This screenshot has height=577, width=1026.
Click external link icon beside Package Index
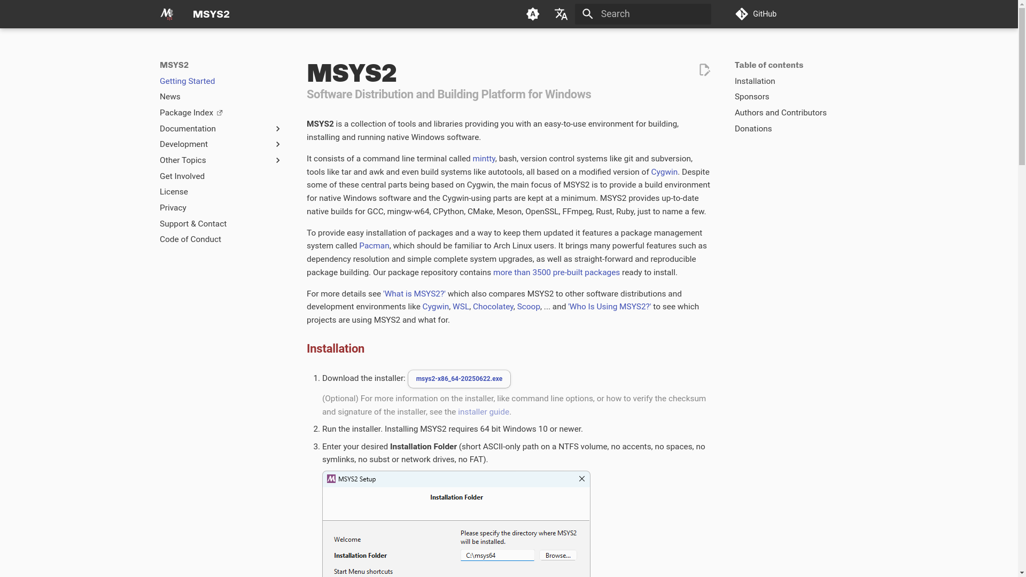tap(220, 113)
